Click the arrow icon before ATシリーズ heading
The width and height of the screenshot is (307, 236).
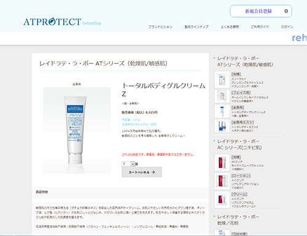coord(214,58)
